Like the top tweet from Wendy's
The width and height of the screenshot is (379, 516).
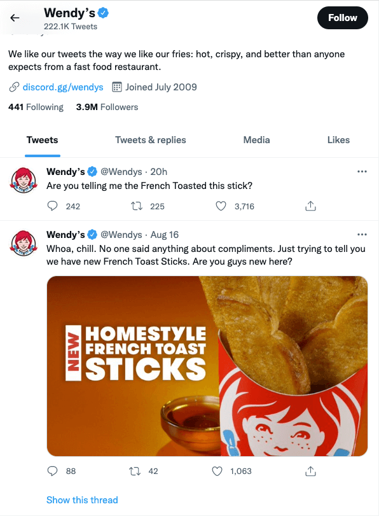coord(221,206)
